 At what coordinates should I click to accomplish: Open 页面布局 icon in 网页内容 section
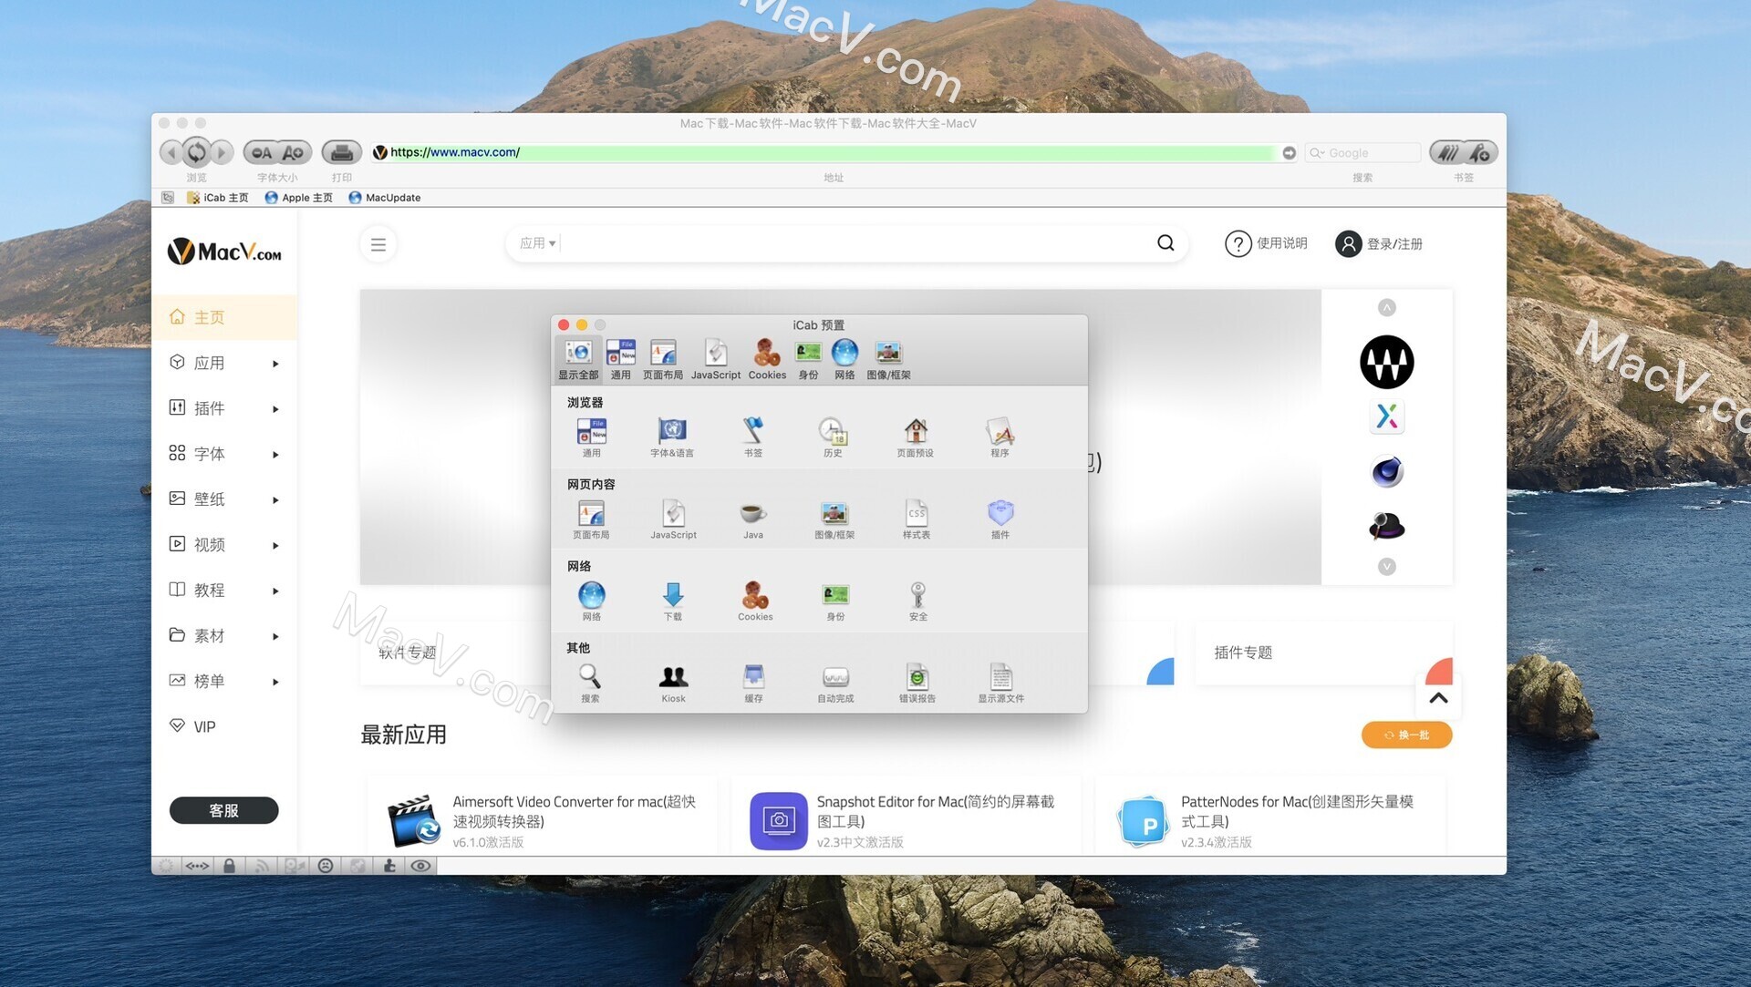(x=591, y=519)
